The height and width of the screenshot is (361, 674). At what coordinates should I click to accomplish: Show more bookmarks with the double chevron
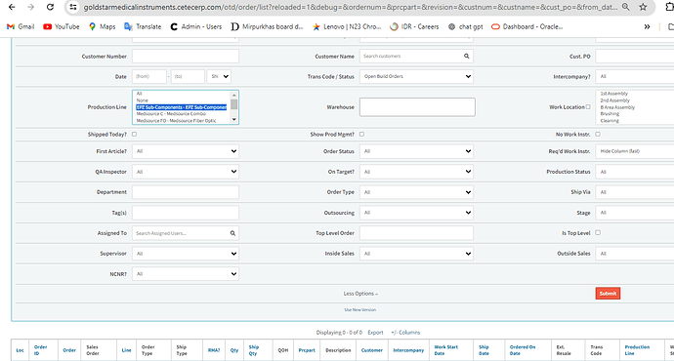click(x=647, y=26)
